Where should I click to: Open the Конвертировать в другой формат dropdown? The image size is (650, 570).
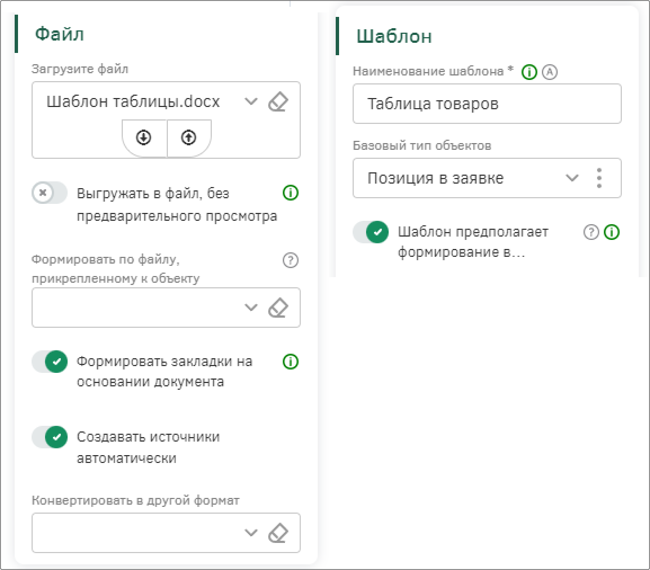tap(251, 533)
